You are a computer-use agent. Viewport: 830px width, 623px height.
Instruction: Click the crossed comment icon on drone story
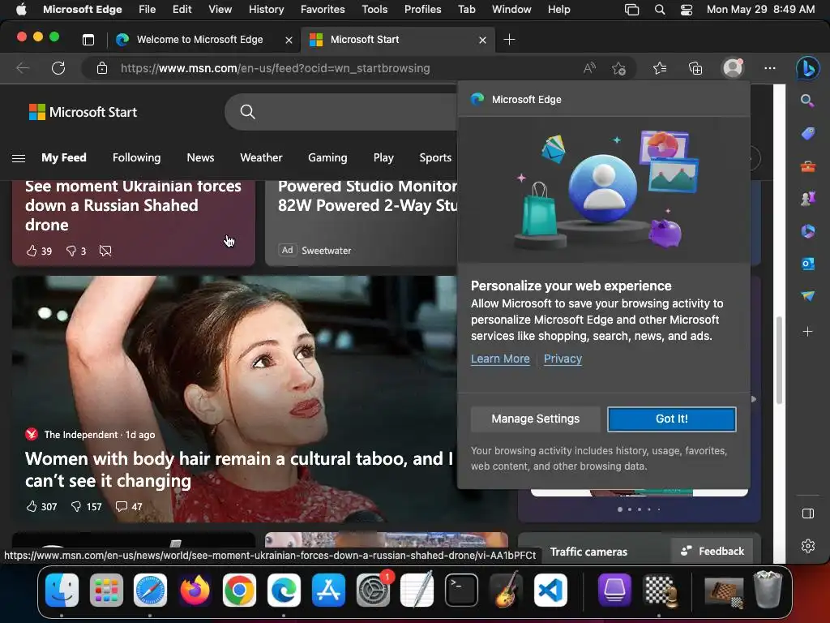(x=105, y=251)
